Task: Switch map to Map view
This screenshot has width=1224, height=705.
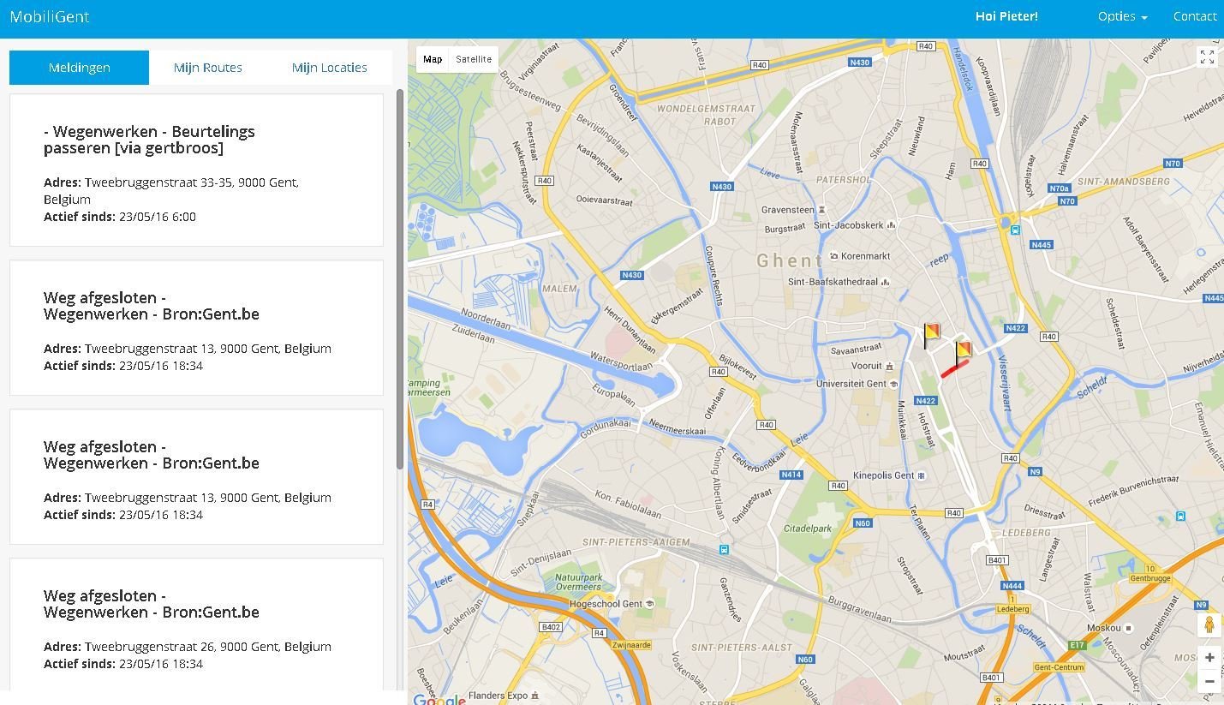Action: click(x=433, y=59)
